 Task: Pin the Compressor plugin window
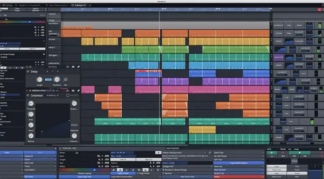click(78, 91)
